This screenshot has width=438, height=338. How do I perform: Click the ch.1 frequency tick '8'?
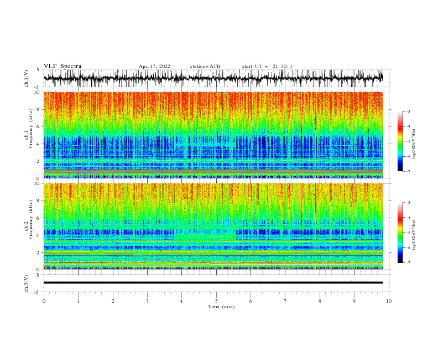click(x=38, y=109)
